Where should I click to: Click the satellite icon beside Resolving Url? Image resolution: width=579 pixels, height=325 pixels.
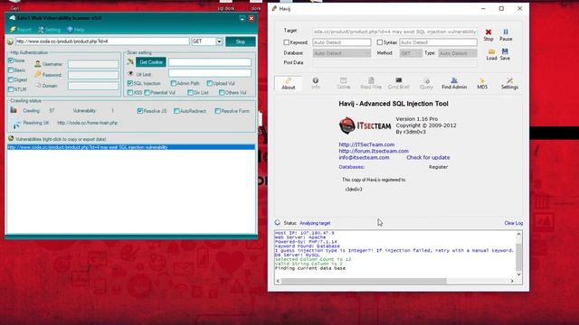(16, 125)
